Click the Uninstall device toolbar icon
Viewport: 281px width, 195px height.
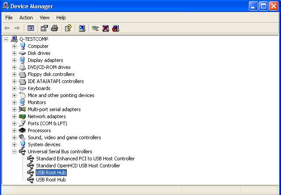click(106, 28)
